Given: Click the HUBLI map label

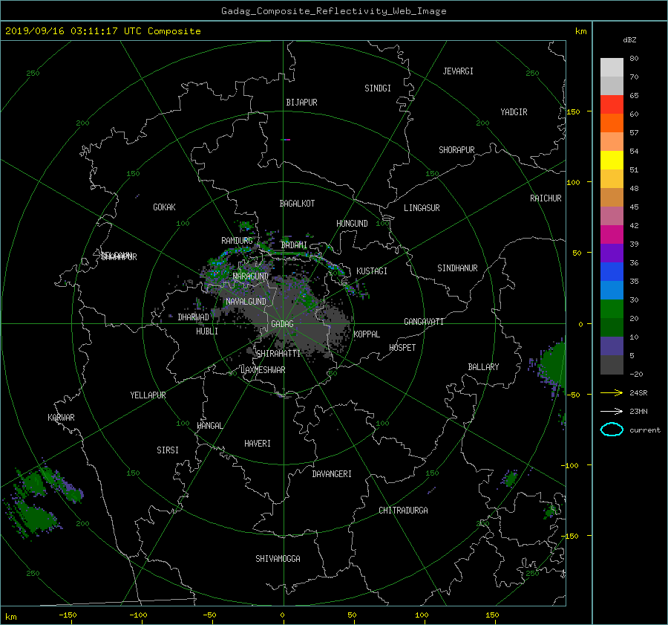Looking at the screenshot, I should pyautogui.click(x=207, y=331).
